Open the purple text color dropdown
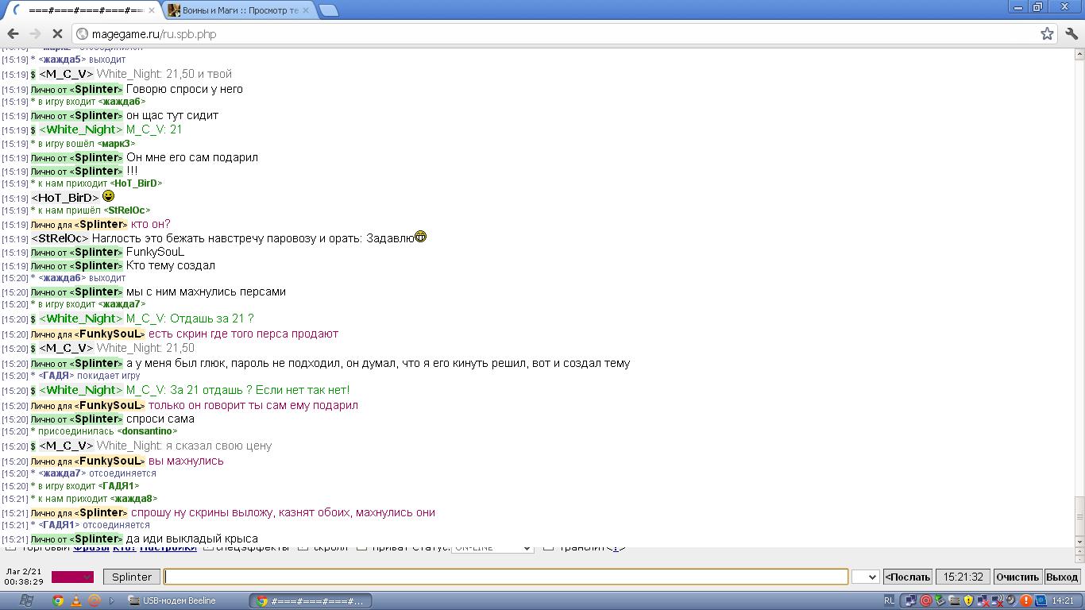1085x610 pixels. coord(72,577)
